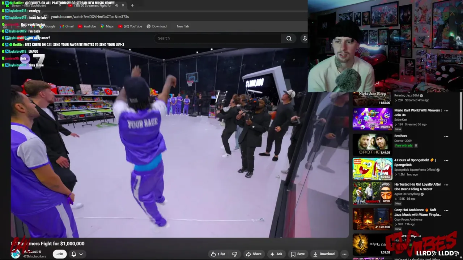Expand the notification options chevron
The height and width of the screenshot is (260, 463).
tap(81, 254)
